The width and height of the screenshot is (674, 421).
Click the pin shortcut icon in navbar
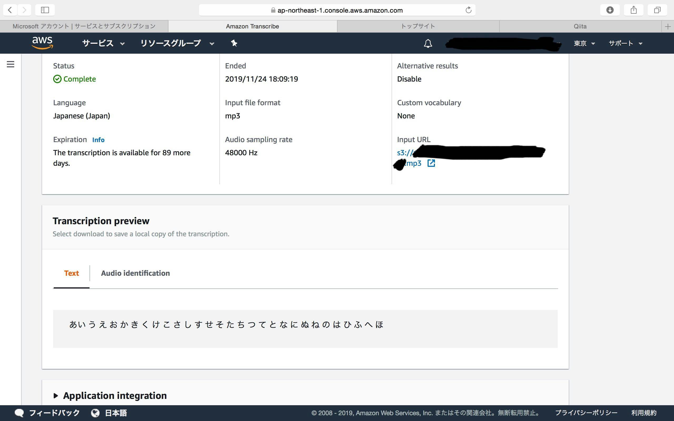[x=234, y=43]
